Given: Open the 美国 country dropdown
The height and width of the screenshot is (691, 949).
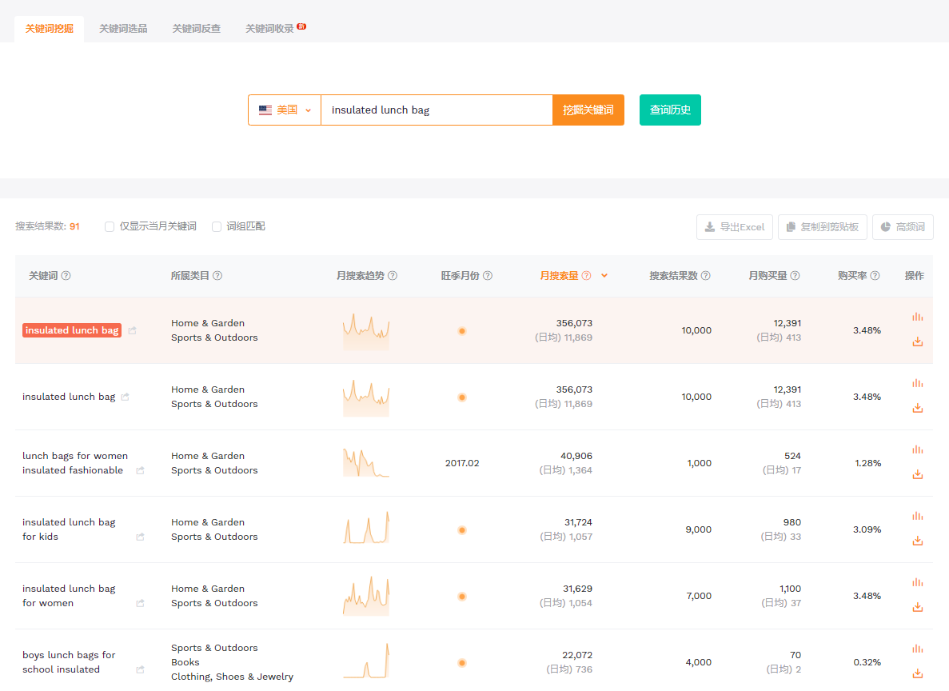Looking at the screenshot, I should (x=285, y=110).
